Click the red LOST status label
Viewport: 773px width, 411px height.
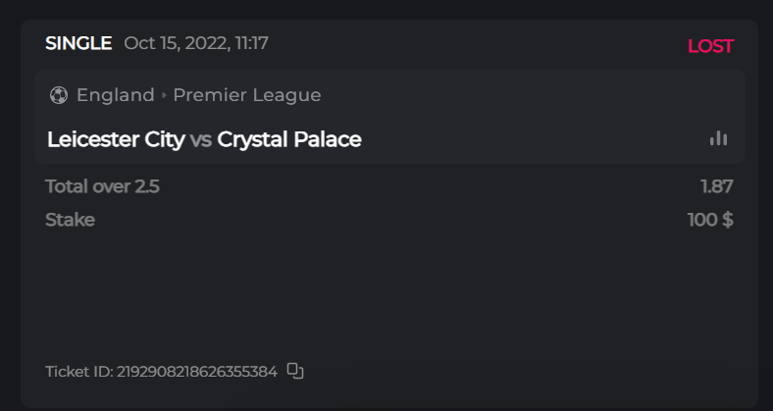pyautogui.click(x=710, y=46)
